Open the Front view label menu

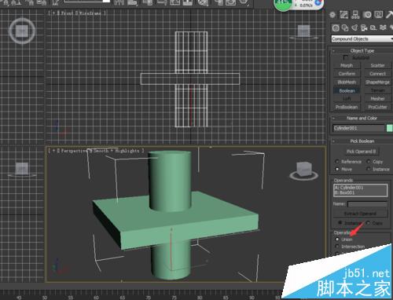(67, 13)
